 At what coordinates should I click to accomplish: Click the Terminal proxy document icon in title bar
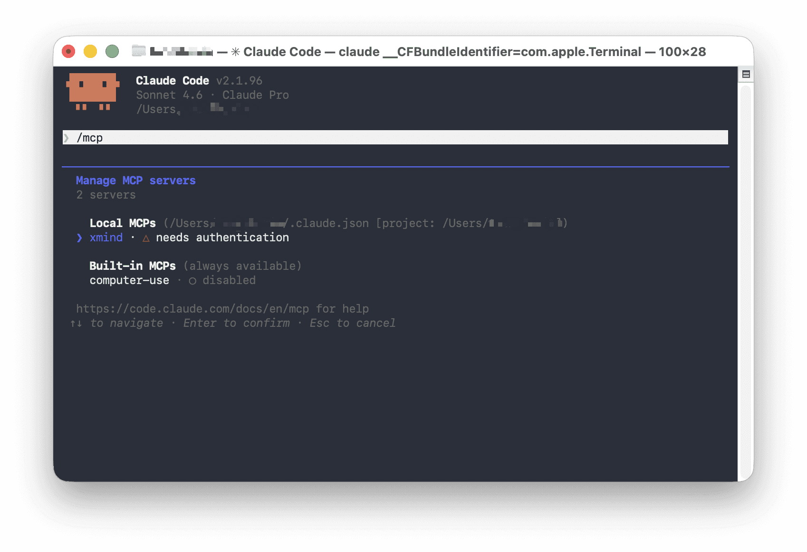[139, 51]
